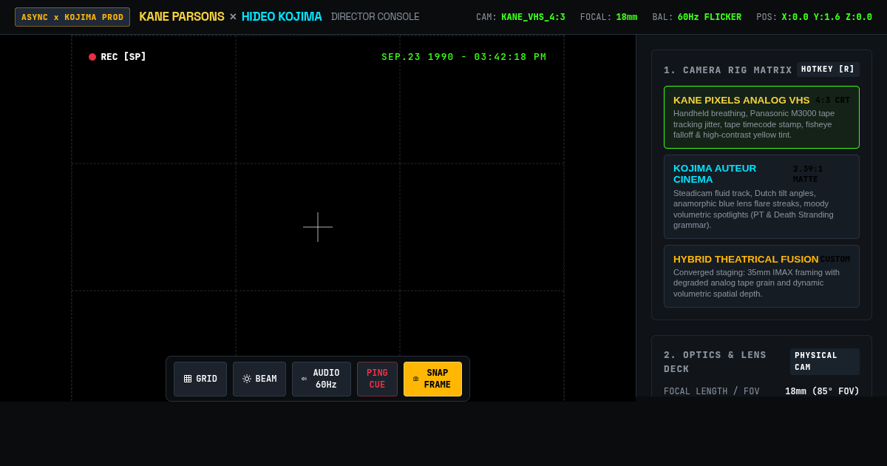
Task: Click the grid icon in GRID button
Action: coord(188,379)
